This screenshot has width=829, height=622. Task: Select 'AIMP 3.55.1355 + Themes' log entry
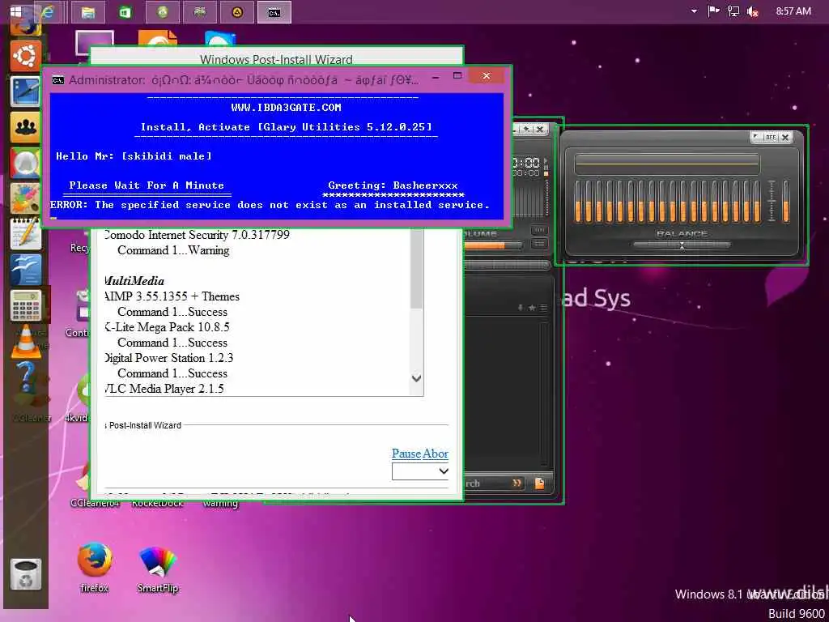pos(172,296)
